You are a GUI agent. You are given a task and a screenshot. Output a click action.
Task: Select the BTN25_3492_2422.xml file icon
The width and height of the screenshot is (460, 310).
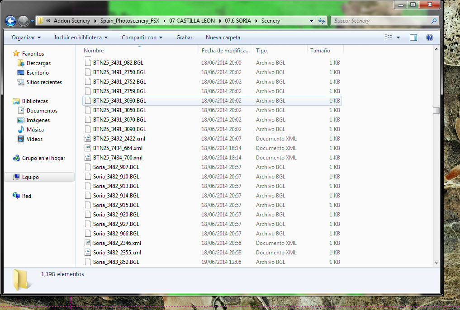pos(88,139)
